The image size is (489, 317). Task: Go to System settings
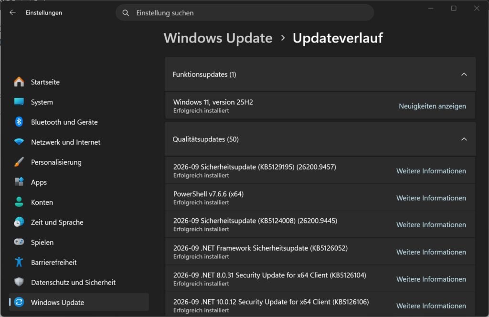coord(79,102)
